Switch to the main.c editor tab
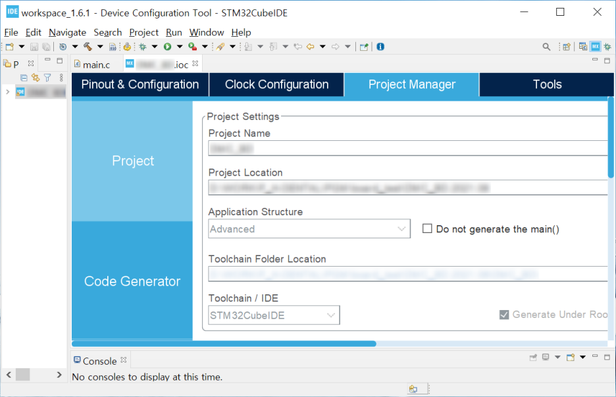Screen dimensions: 616x397 (x=97, y=65)
